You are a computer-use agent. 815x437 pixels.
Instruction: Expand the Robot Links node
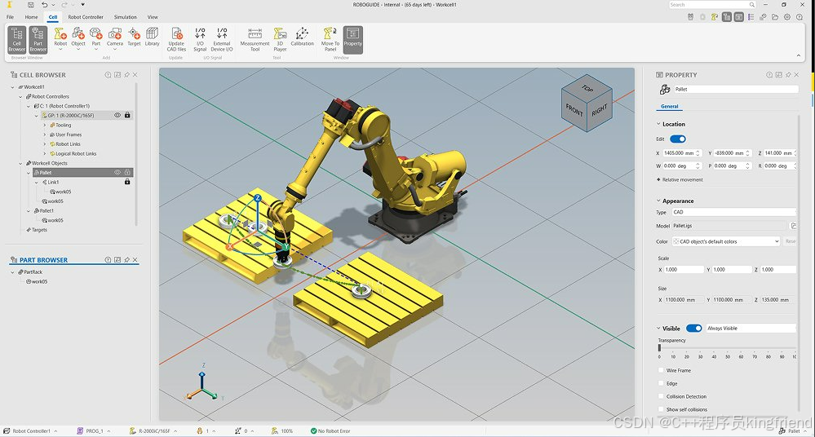(45, 144)
